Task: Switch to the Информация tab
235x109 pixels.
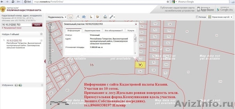Action: [x=74, y=31]
